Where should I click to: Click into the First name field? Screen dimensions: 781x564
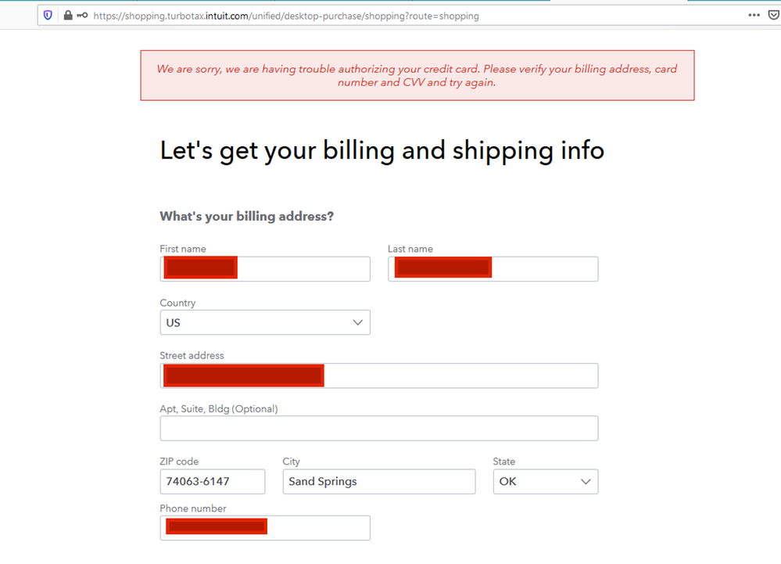tap(265, 269)
